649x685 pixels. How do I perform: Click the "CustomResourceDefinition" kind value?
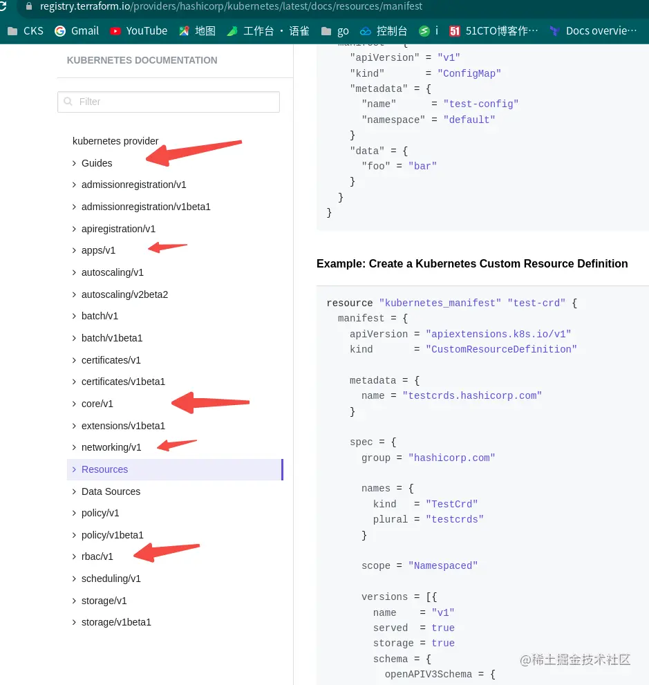pyautogui.click(x=501, y=350)
